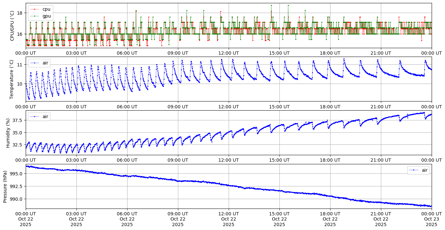
Task: Select the "cpu" legend label text
Action: point(47,9)
